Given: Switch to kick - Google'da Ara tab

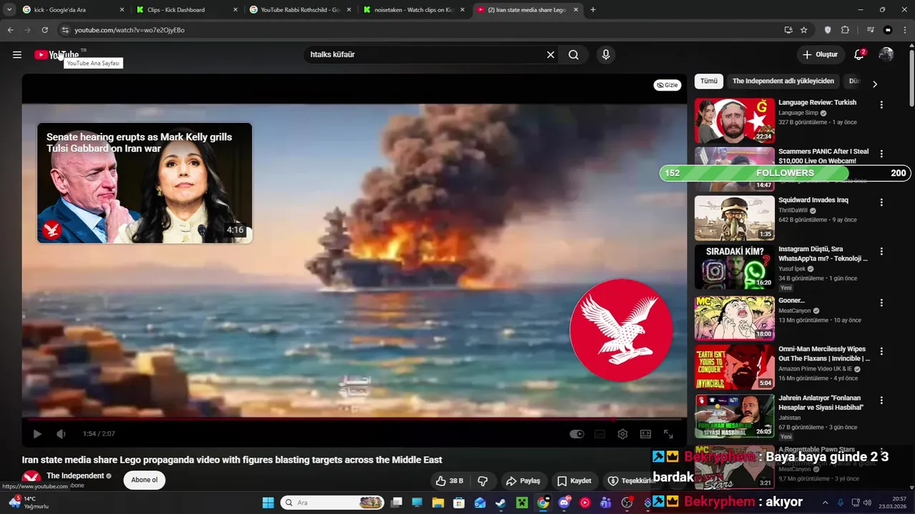Looking at the screenshot, I should tap(72, 10).
